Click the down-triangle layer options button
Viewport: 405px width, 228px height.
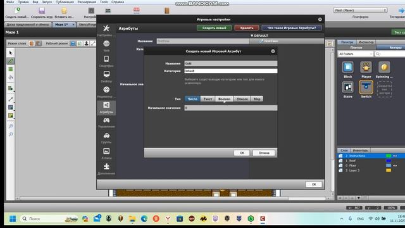pos(359,198)
